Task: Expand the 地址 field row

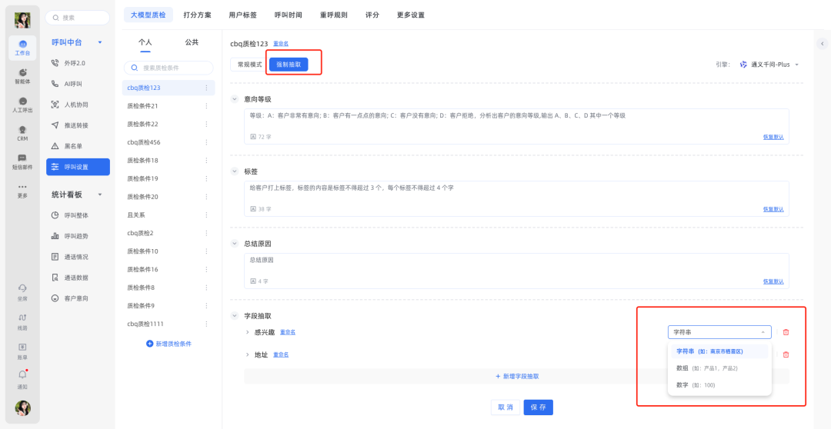Action: pyautogui.click(x=247, y=355)
